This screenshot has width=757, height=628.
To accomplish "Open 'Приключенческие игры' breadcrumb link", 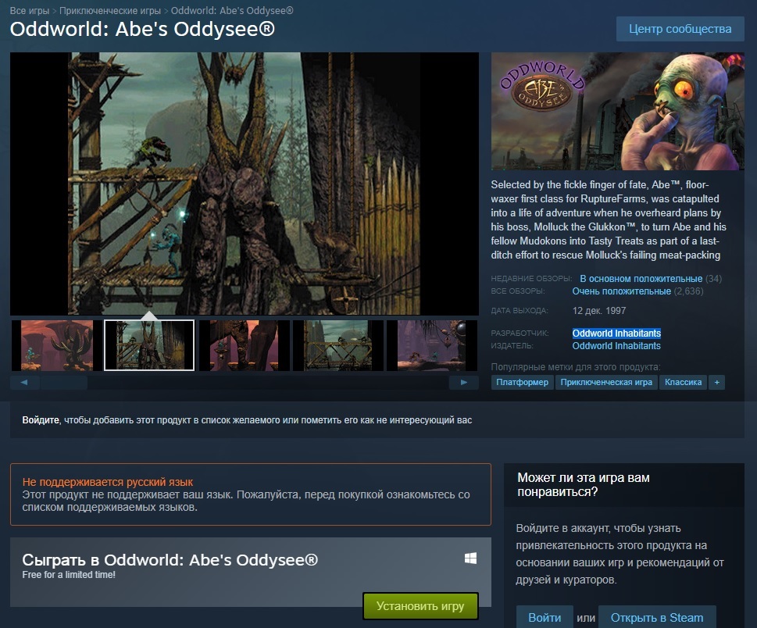I will coord(110,11).
